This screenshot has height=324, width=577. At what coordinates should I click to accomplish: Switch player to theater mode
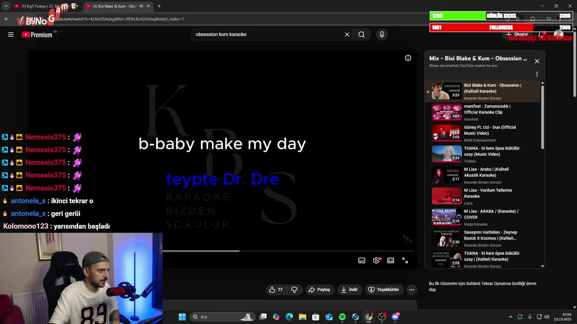pyautogui.click(x=391, y=261)
